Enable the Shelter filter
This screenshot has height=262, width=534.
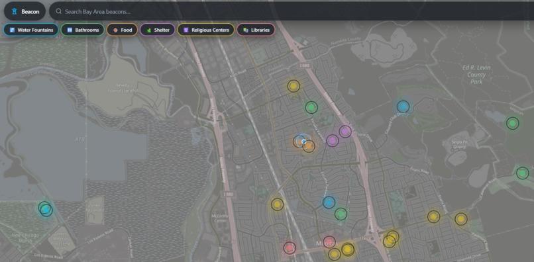(x=158, y=30)
